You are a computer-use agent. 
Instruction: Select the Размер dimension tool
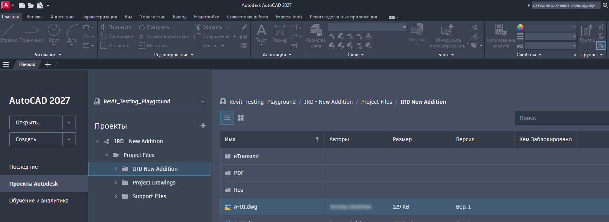280,33
